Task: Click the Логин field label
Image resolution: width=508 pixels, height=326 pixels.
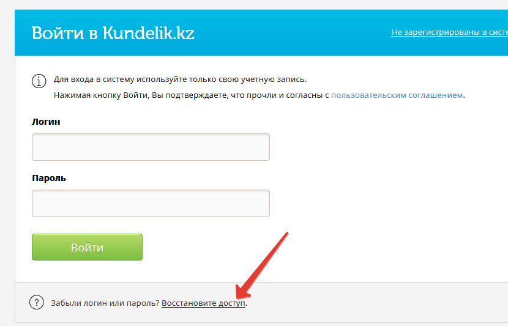Action: tap(46, 122)
